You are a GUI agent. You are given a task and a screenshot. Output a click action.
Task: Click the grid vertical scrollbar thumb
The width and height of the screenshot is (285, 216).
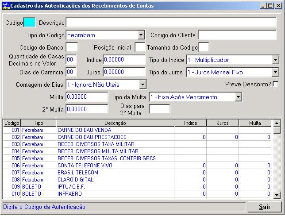(x=277, y=130)
